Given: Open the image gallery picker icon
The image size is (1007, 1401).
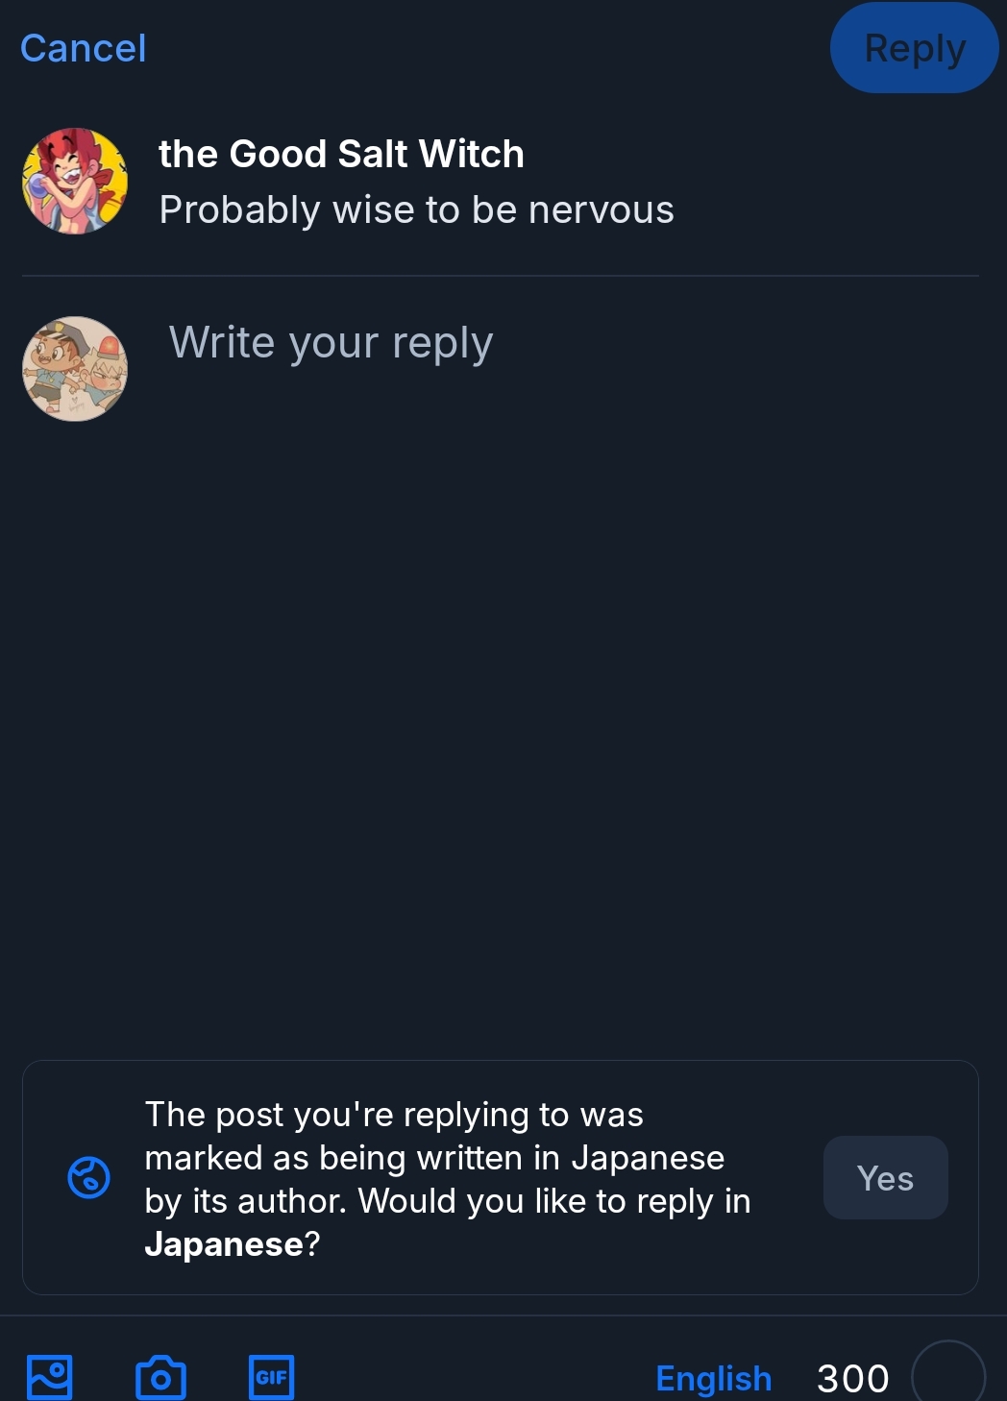Looking at the screenshot, I should (50, 1377).
